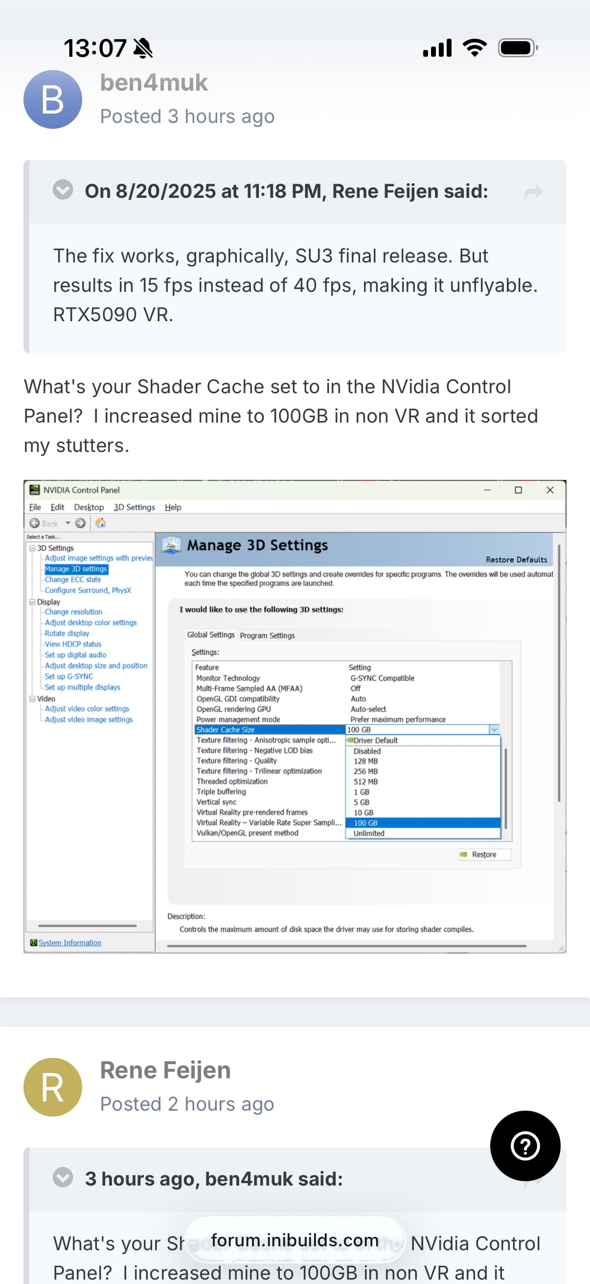Viewport: 590px width, 1284px height.
Task: Open the File menu in NVIDIA Control Panel
Action: pos(35,507)
